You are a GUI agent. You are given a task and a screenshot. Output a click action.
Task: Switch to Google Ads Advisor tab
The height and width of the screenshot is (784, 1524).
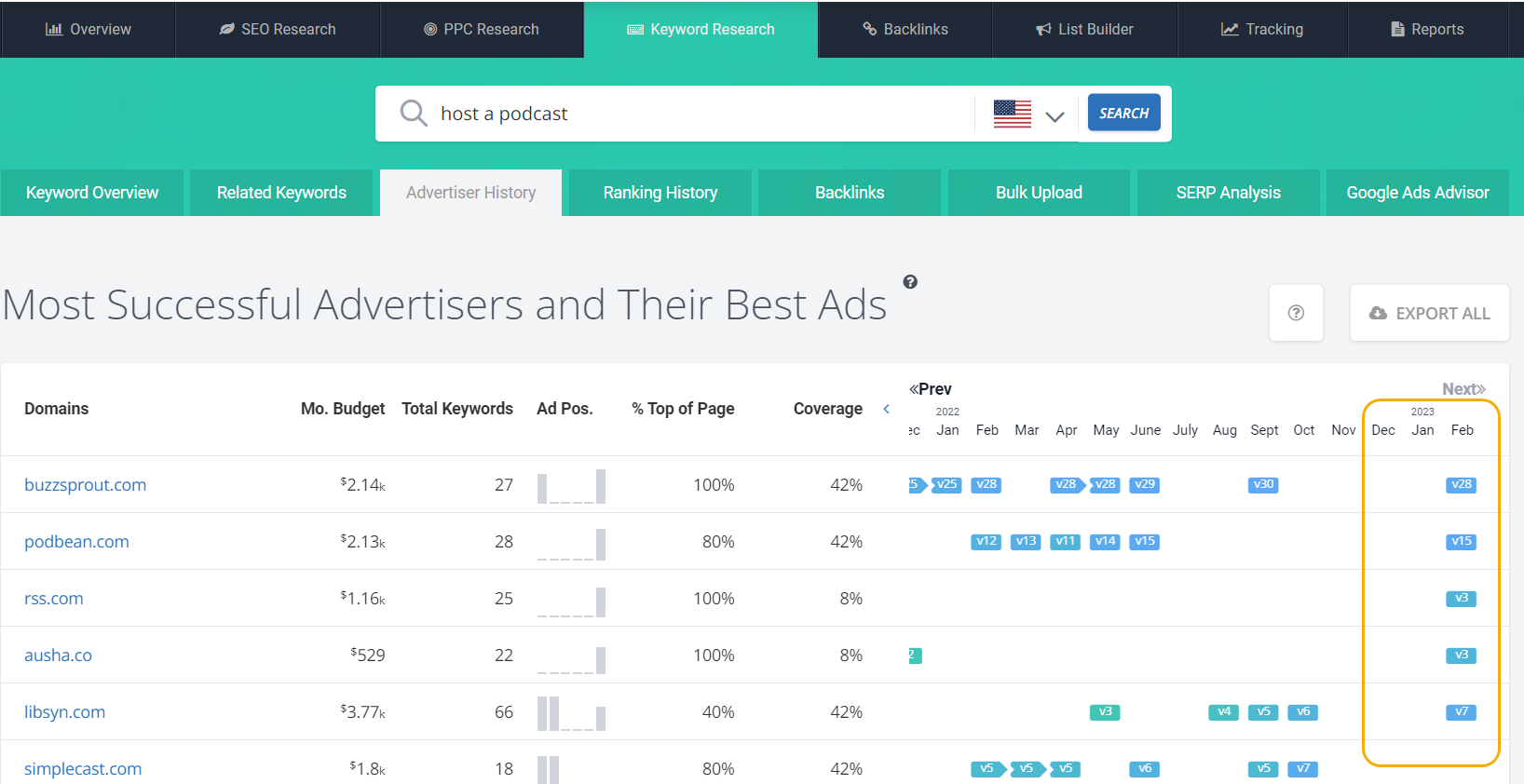click(x=1418, y=193)
